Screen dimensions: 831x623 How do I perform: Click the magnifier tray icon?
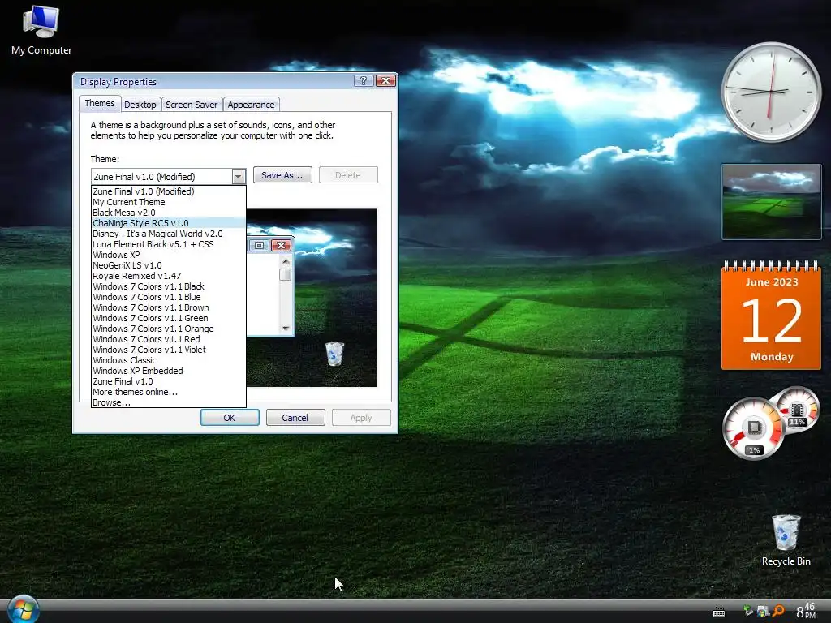[x=778, y=611]
